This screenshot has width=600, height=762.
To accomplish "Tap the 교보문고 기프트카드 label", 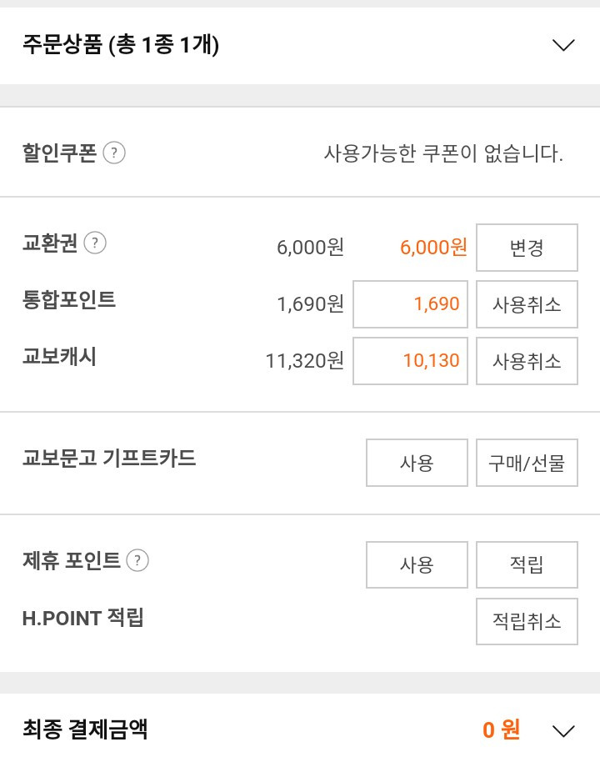I will (x=109, y=458).
